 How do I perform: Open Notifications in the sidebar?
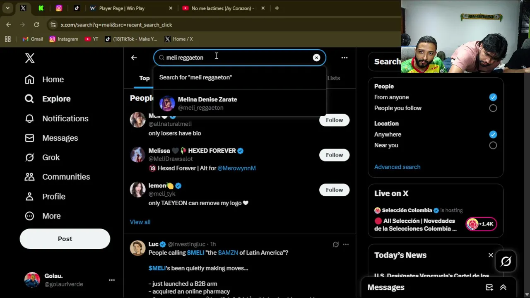point(56,118)
